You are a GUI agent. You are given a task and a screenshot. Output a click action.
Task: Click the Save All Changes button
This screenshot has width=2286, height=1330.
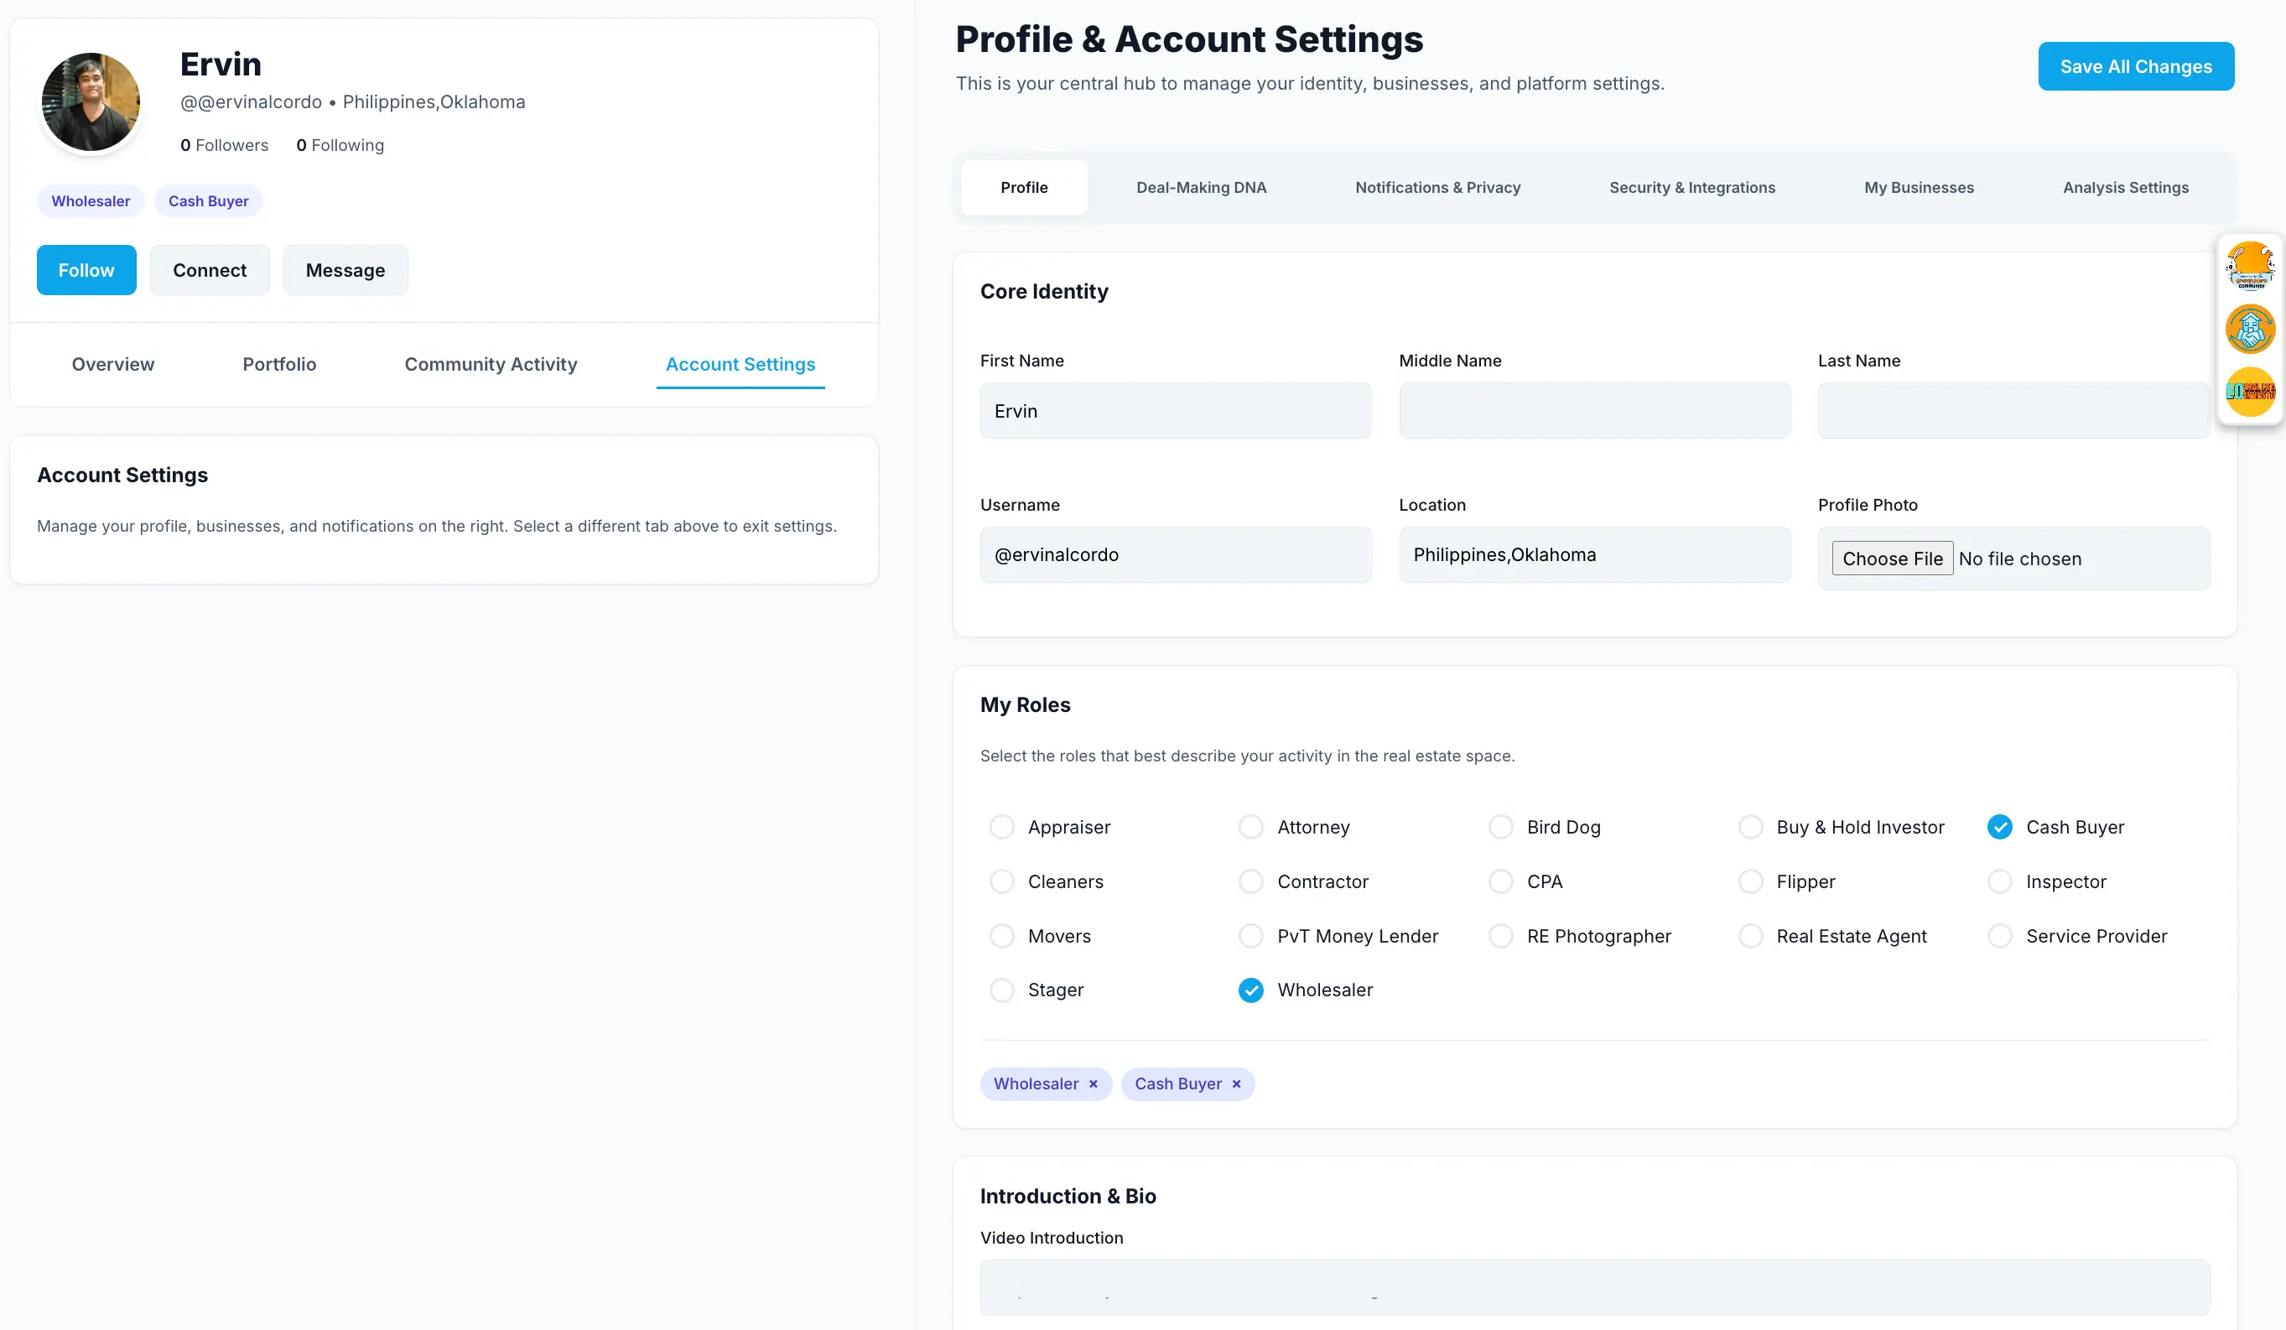pos(2135,65)
